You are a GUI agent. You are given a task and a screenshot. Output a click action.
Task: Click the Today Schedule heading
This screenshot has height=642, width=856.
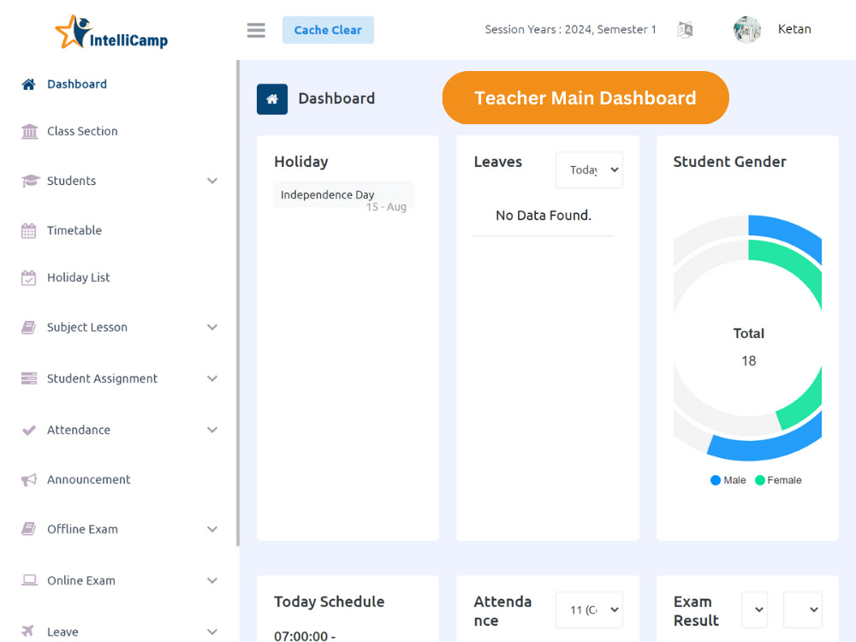click(x=330, y=602)
